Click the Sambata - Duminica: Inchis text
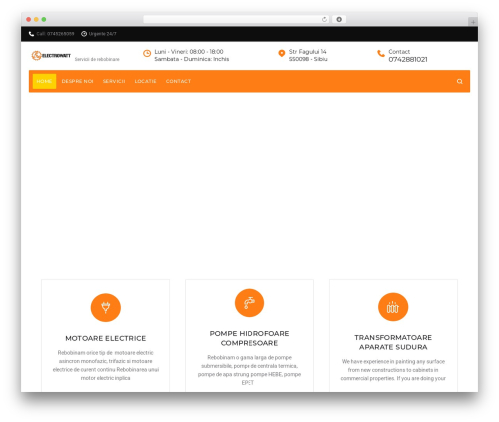This screenshot has height=422, width=499. click(x=192, y=59)
